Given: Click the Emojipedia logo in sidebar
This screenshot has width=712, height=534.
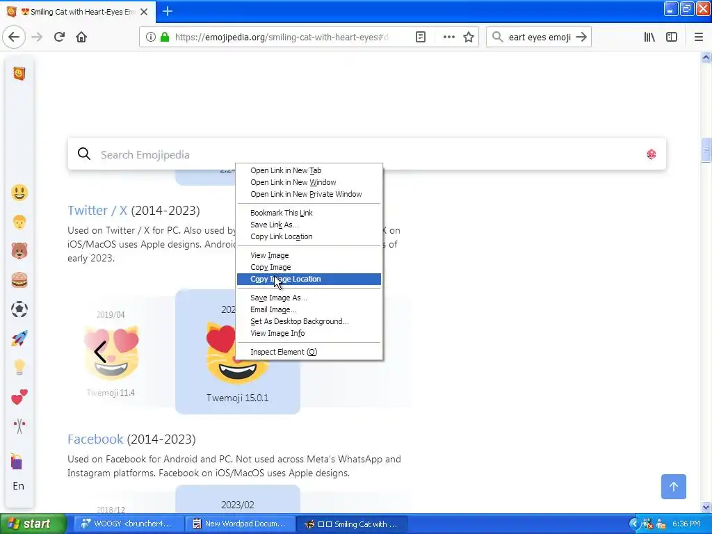Looking at the screenshot, I should (19, 73).
